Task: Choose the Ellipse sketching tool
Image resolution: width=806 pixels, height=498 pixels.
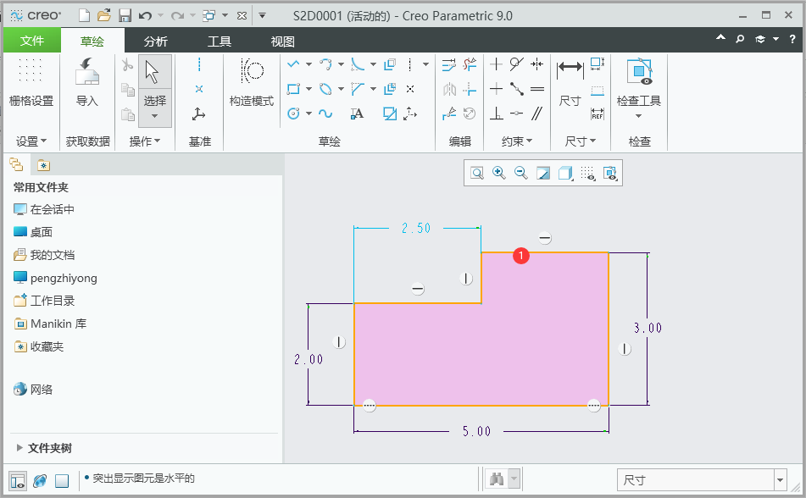Action: coord(325,88)
